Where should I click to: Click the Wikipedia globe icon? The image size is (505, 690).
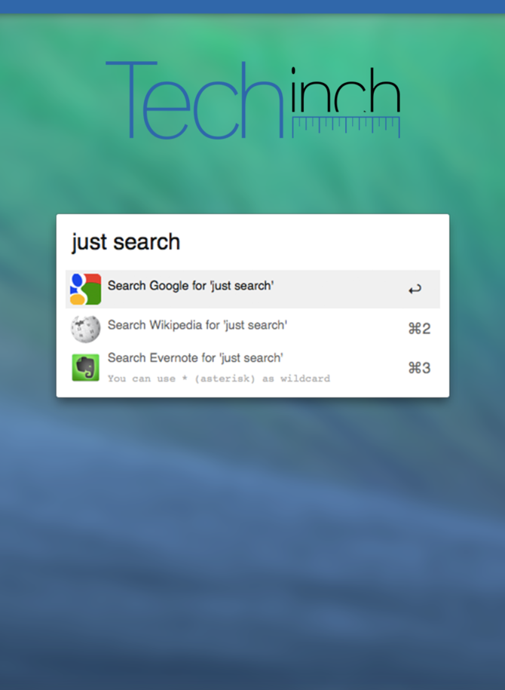[x=85, y=329]
